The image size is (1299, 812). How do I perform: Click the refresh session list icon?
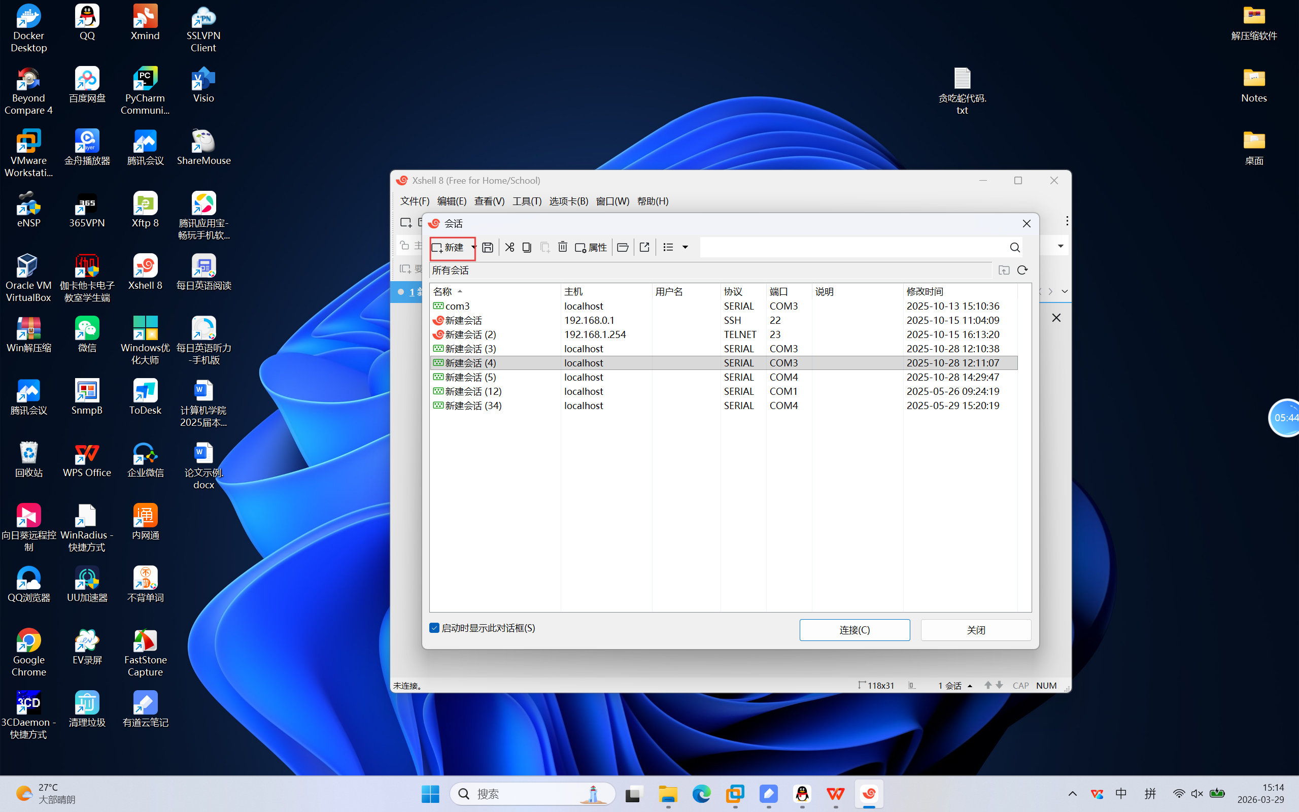(1022, 270)
